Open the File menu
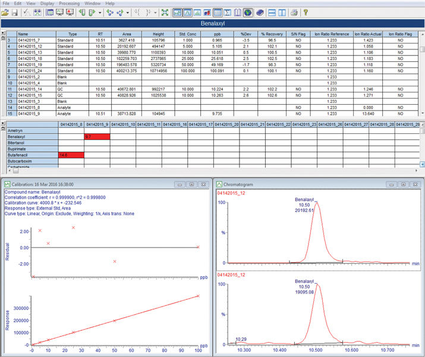Image resolution: width=425 pixels, height=357 pixels. (x=6, y=3)
